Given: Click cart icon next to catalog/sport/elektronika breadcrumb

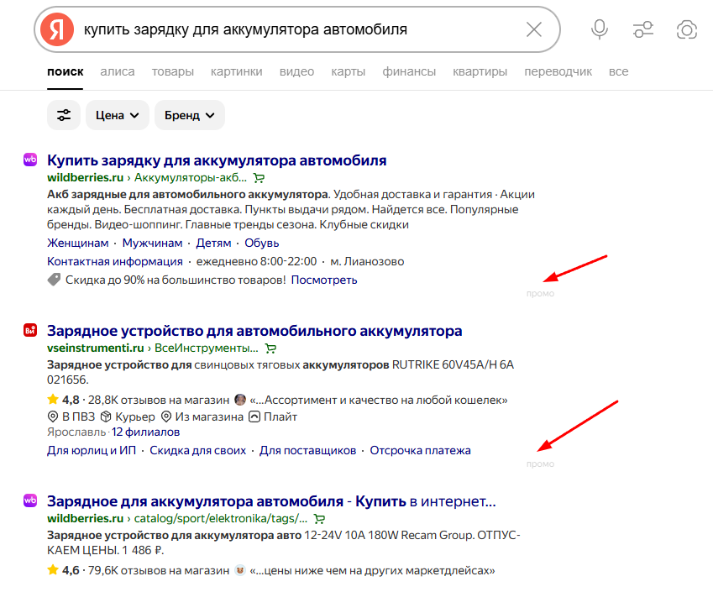Looking at the screenshot, I should [x=320, y=519].
